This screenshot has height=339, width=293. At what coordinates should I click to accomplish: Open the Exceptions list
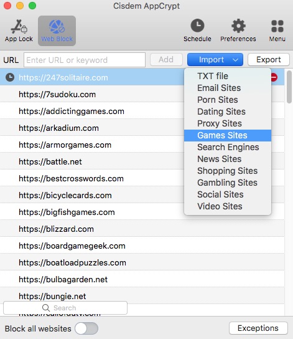coord(258,328)
